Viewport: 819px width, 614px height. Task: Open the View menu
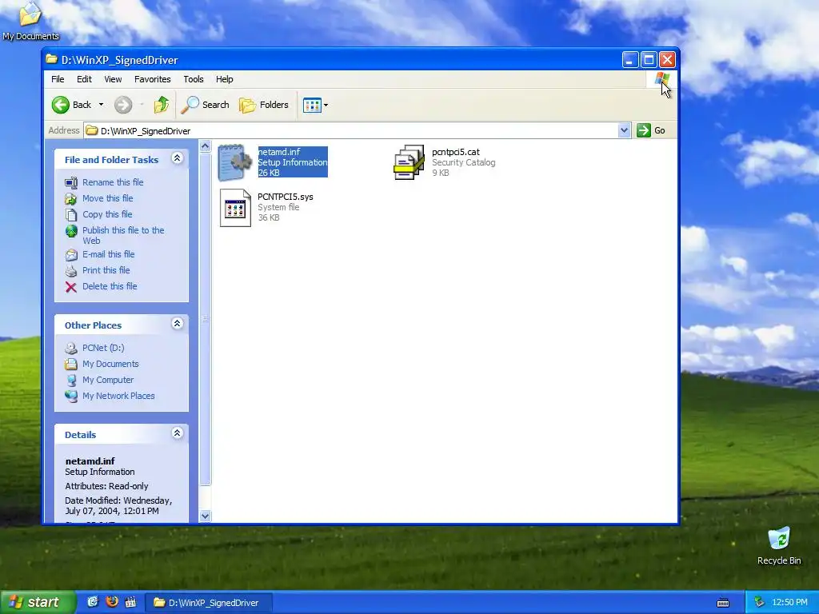click(x=113, y=79)
